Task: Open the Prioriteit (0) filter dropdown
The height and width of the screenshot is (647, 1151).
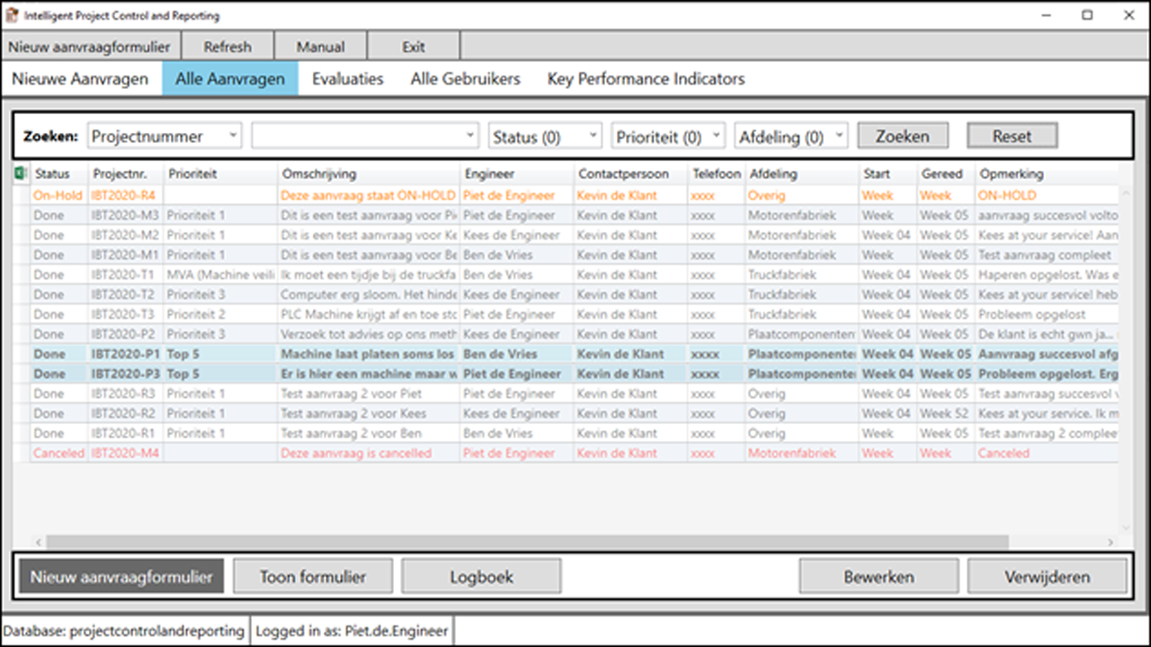Action: pyautogui.click(x=668, y=137)
